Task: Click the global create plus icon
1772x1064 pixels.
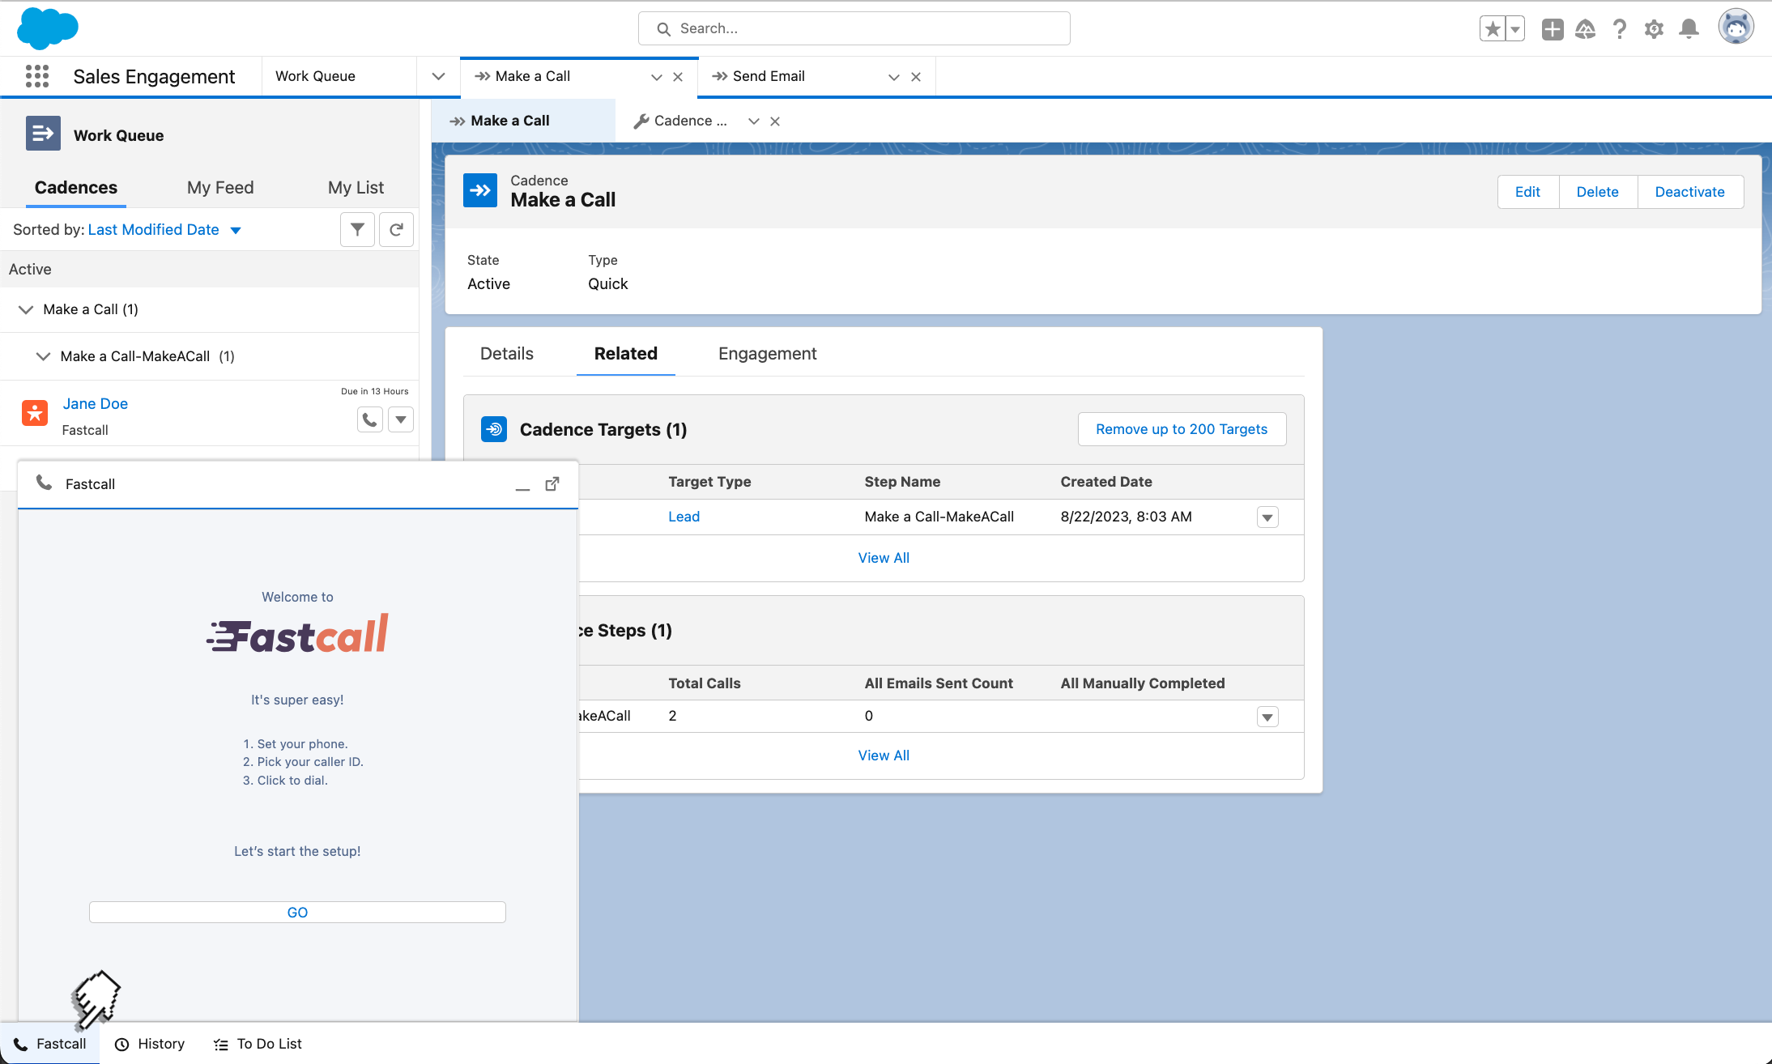Action: point(1552,29)
